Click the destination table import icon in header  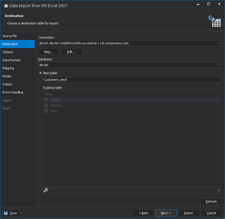tap(215, 21)
